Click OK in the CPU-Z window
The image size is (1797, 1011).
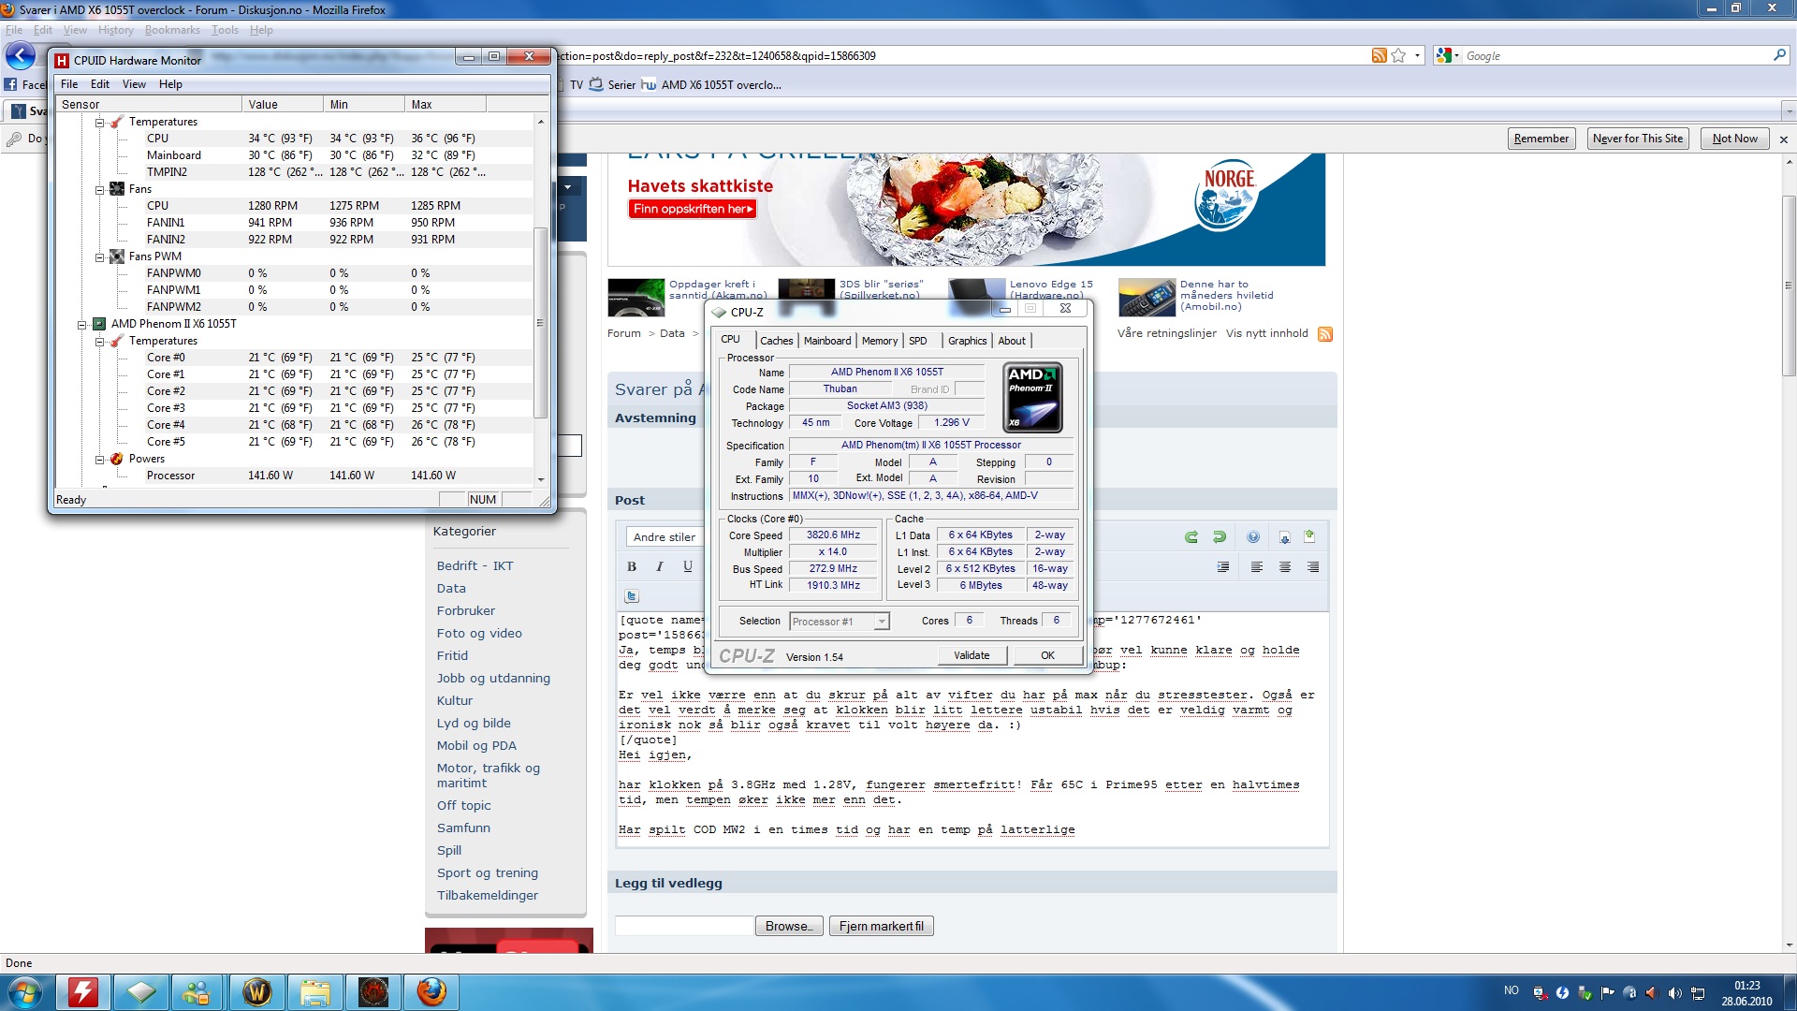[x=1047, y=655]
